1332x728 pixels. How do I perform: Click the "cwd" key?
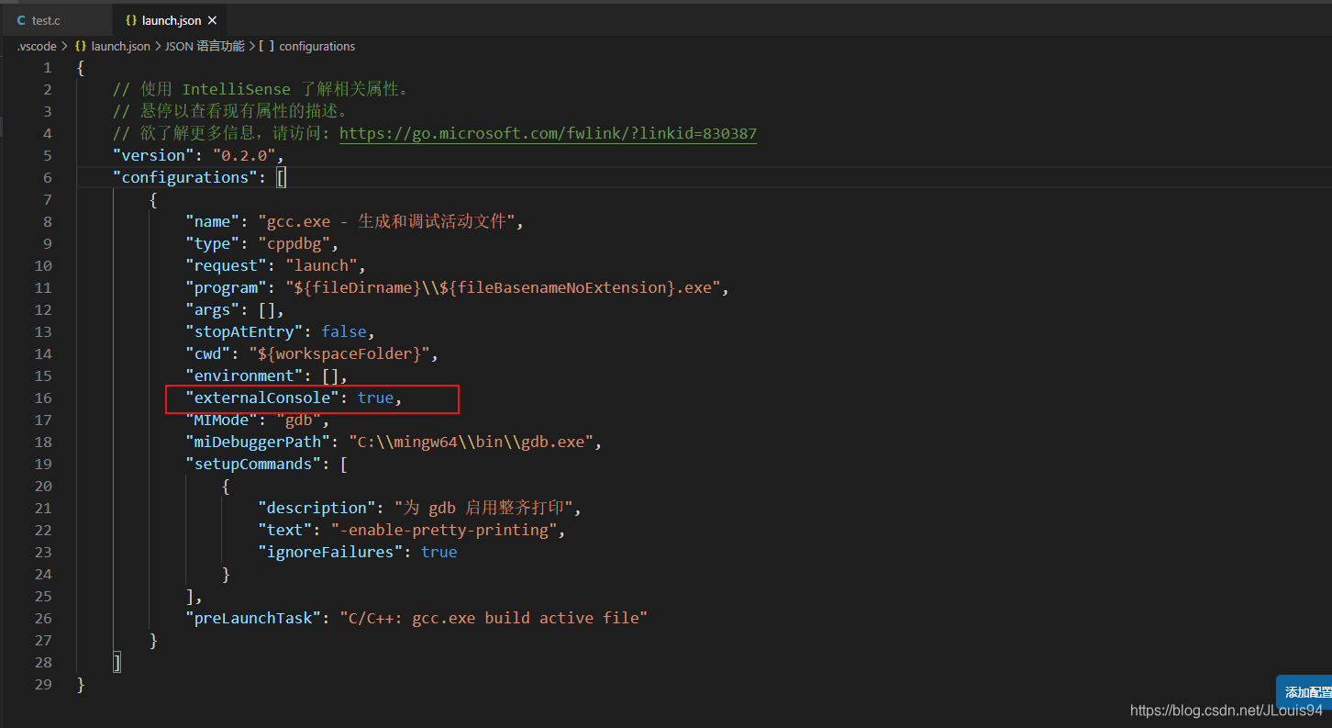[207, 353]
